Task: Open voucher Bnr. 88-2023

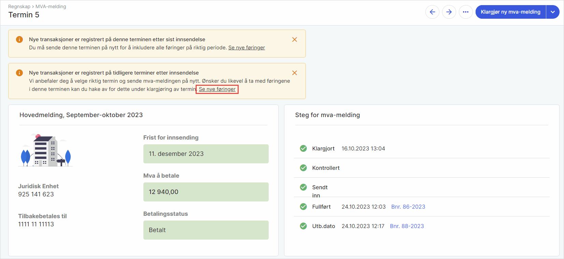Action: point(407,226)
